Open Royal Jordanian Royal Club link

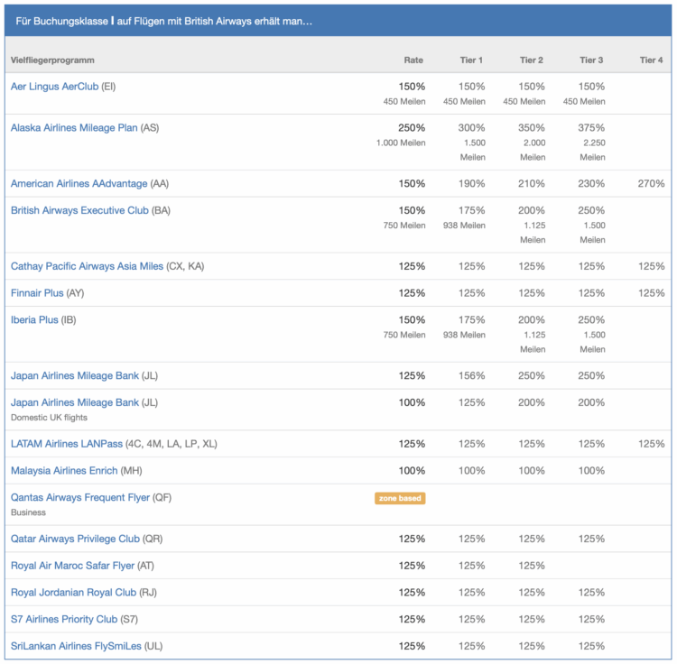click(73, 593)
